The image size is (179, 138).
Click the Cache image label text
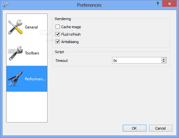point(71,27)
